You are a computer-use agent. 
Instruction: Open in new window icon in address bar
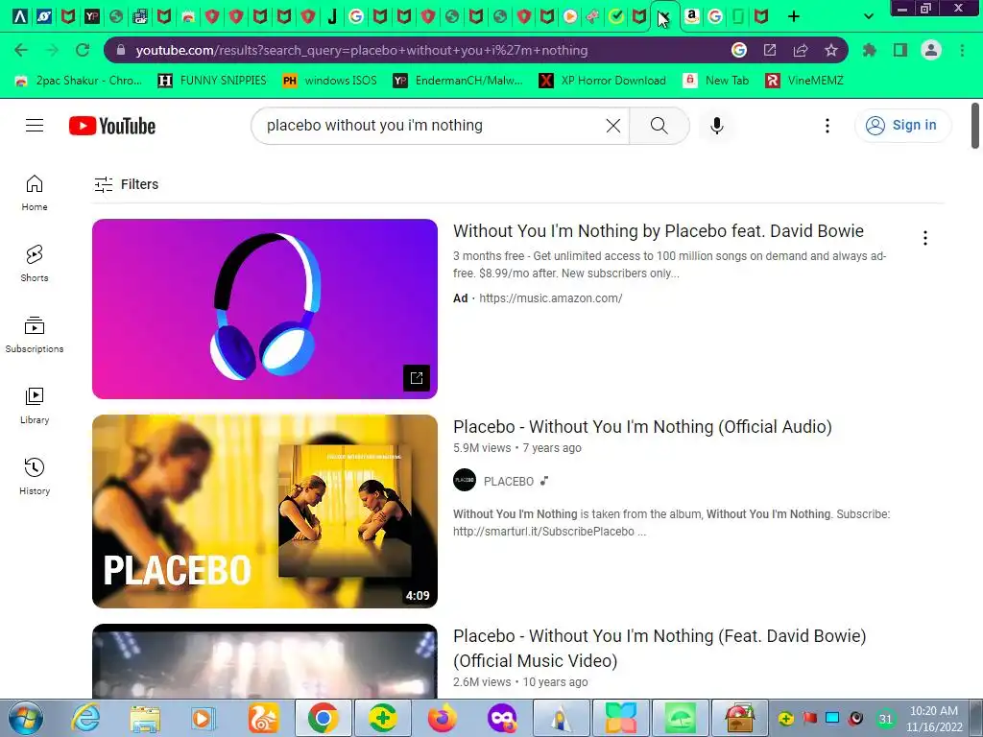tap(770, 50)
